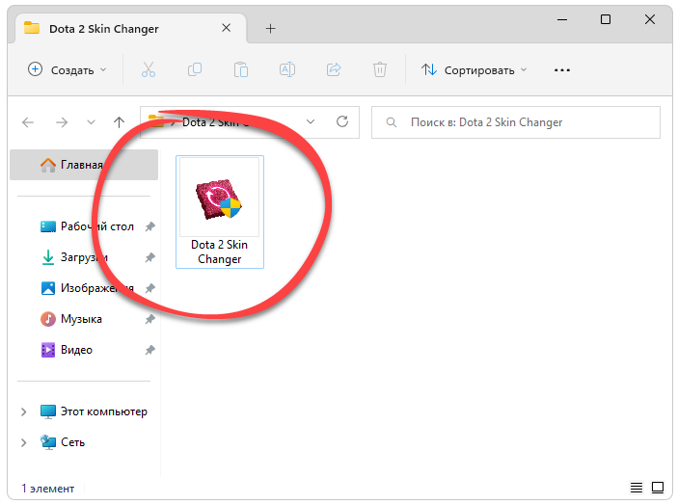Viewport: 677px width, 504px height.
Task: Select Главная in the sidebar
Action: coord(84,165)
